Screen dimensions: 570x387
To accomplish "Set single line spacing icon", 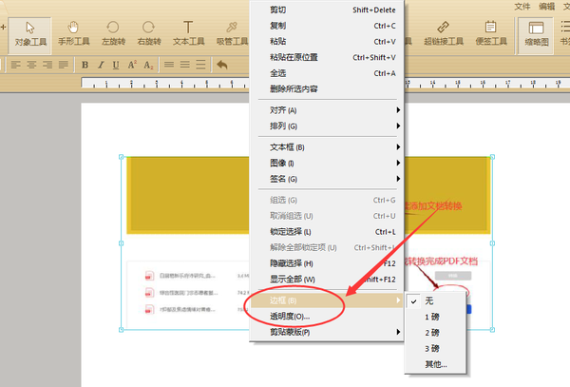I will click(x=169, y=65).
